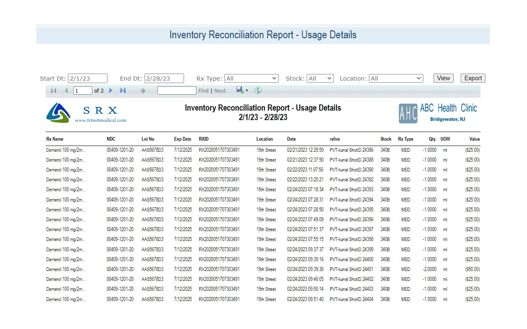The image size is (527, 329).
Task: Click the Next search link
Action: [220, 91]
